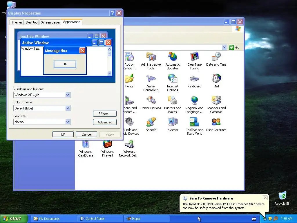Open Recycle Bin on desktop
297x223 pixels.
point(282,196)
